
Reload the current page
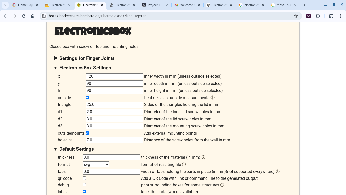pyautogui.click(x=24, y=16)
